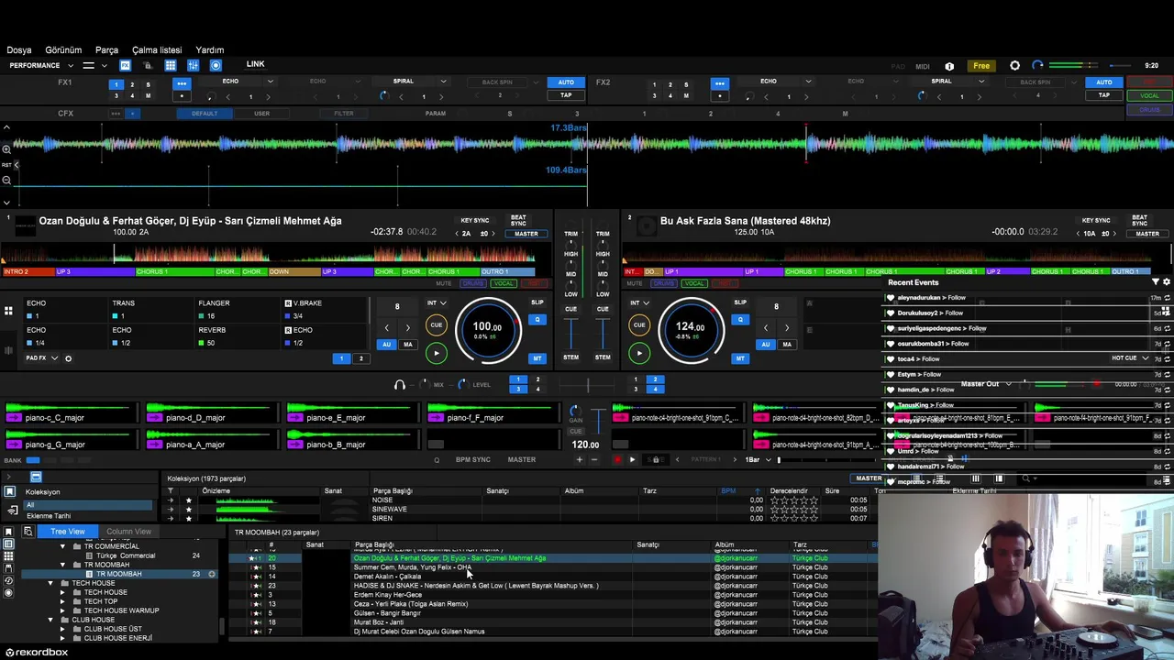Select CFX USER bank
The width and height of the screenshot is (1174, 660).
point(261,114)
